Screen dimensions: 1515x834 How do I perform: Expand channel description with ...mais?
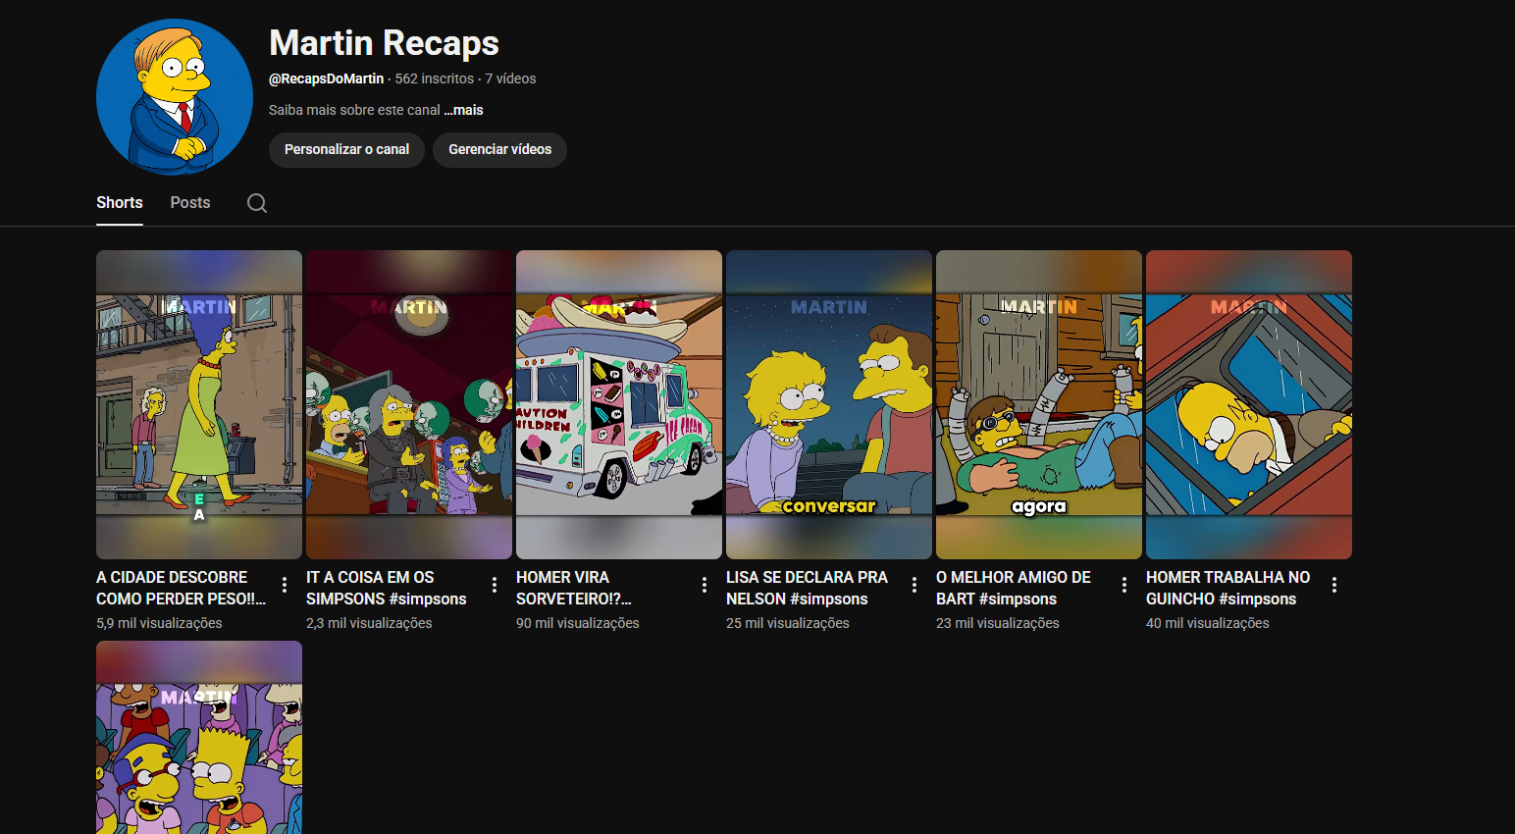[463, 110]
